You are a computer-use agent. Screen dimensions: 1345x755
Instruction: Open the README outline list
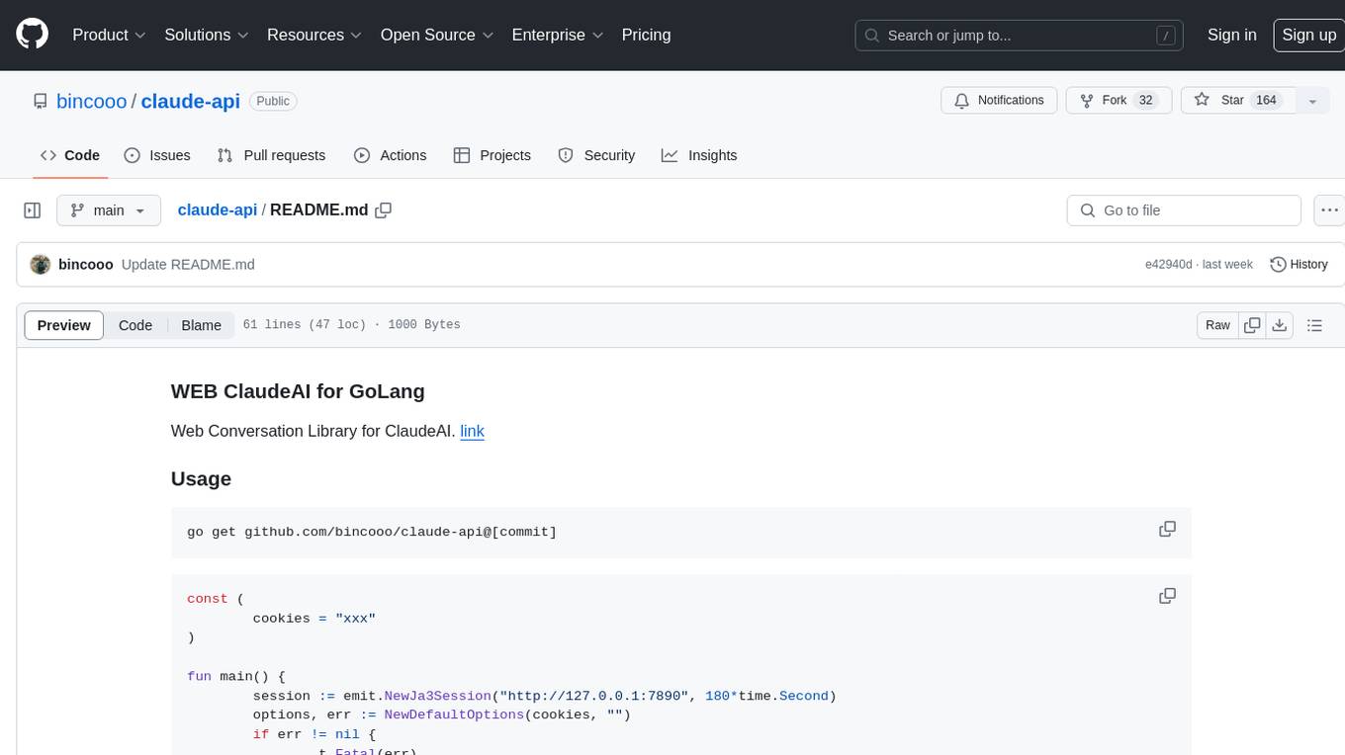(x=1314, y=325)
